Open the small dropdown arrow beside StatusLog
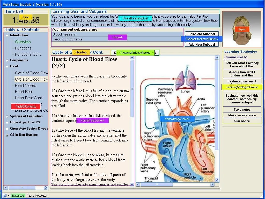 [9, 196]
